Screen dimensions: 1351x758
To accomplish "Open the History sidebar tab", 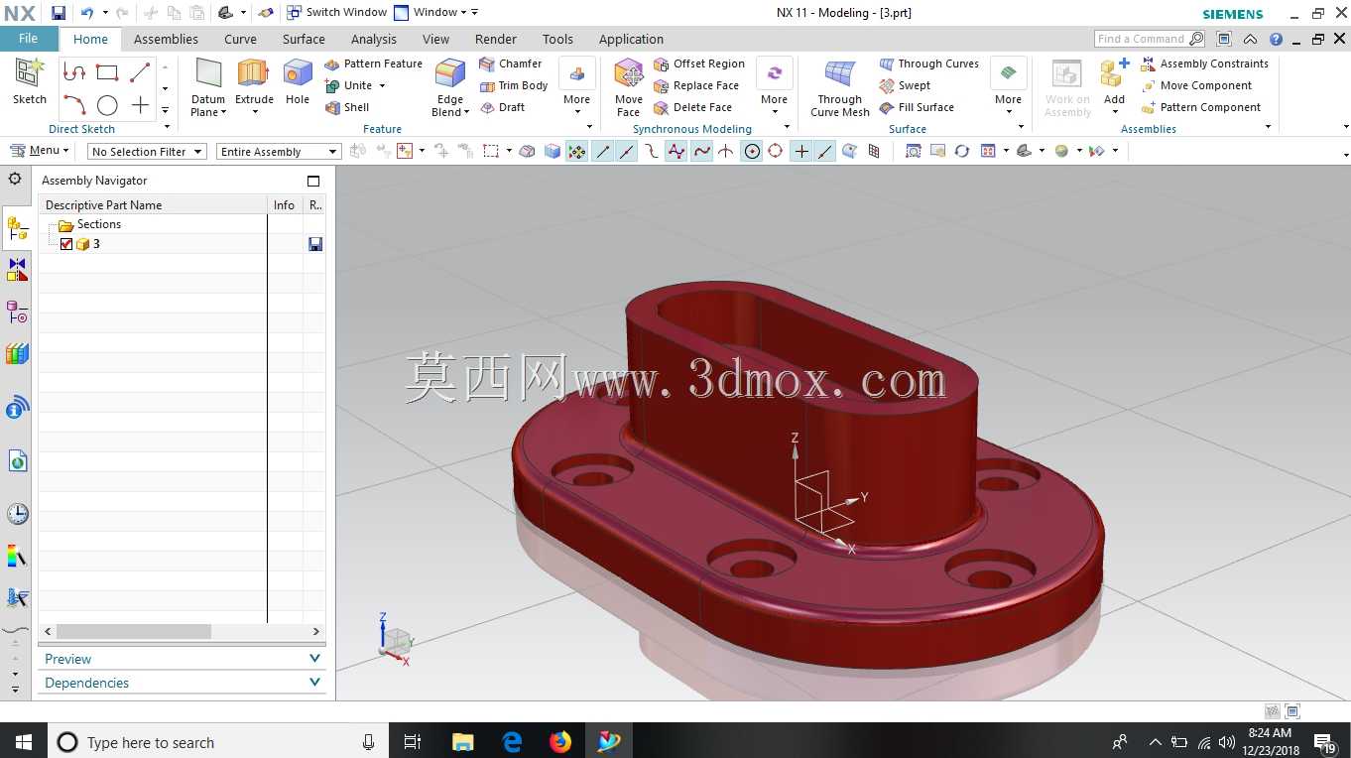I will tap(17, 514).
